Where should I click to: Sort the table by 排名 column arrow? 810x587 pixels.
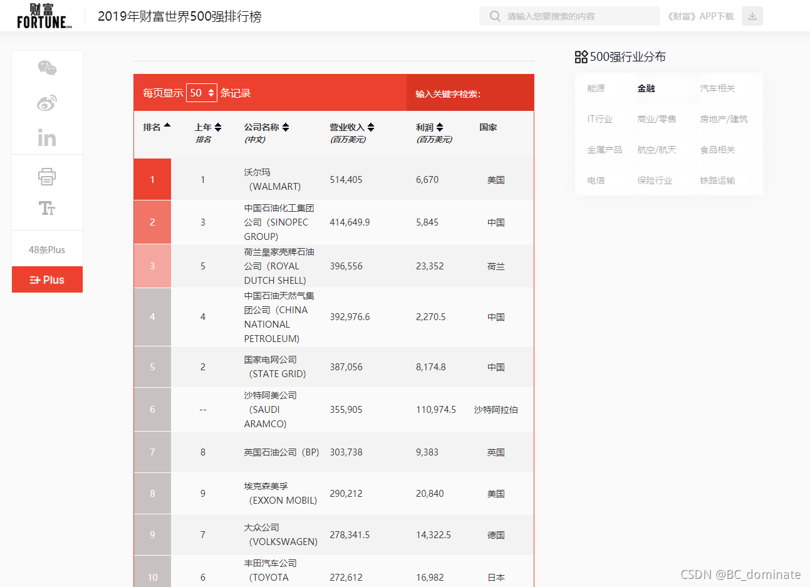tap(167, 127)
